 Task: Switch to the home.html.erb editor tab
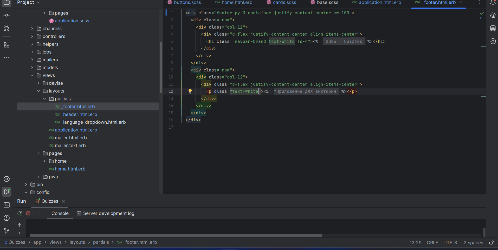click(234, 3)
